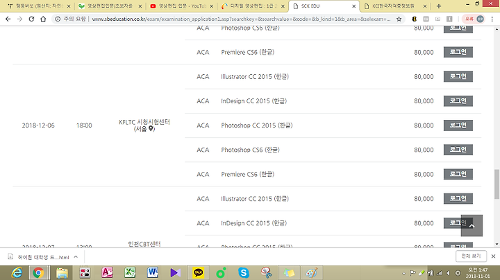Bookmark this page with the star icon
Screen dimensions: 500x280
click(399, 19)
